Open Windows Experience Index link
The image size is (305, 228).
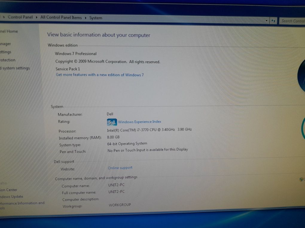click(x=139, y=122)
